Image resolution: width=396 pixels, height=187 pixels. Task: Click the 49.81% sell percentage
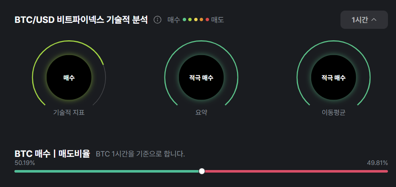377,163
